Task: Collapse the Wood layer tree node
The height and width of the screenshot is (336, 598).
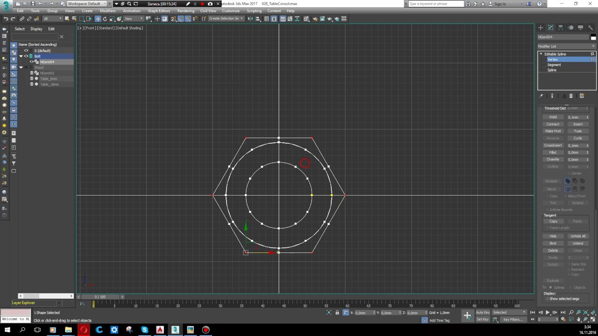Action: pyautogui.click(x=21, y=67)
